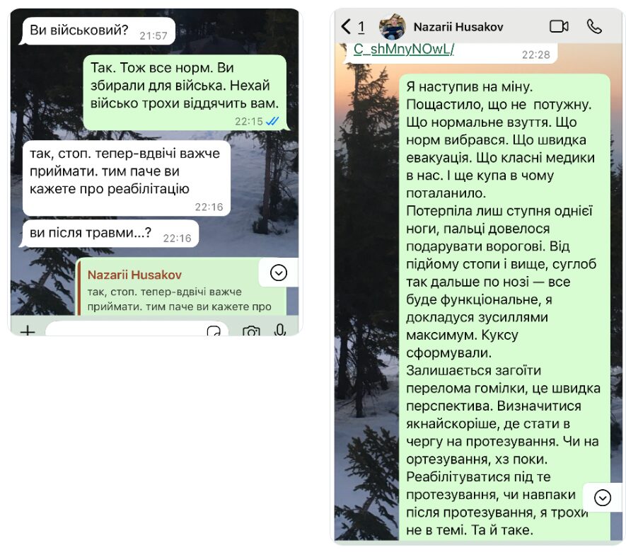The height and width of the screenshot is (555, 626).
Task: Start a video call with Nazarii Husakov
Action: pyautogui.click(x=559, y=27)
